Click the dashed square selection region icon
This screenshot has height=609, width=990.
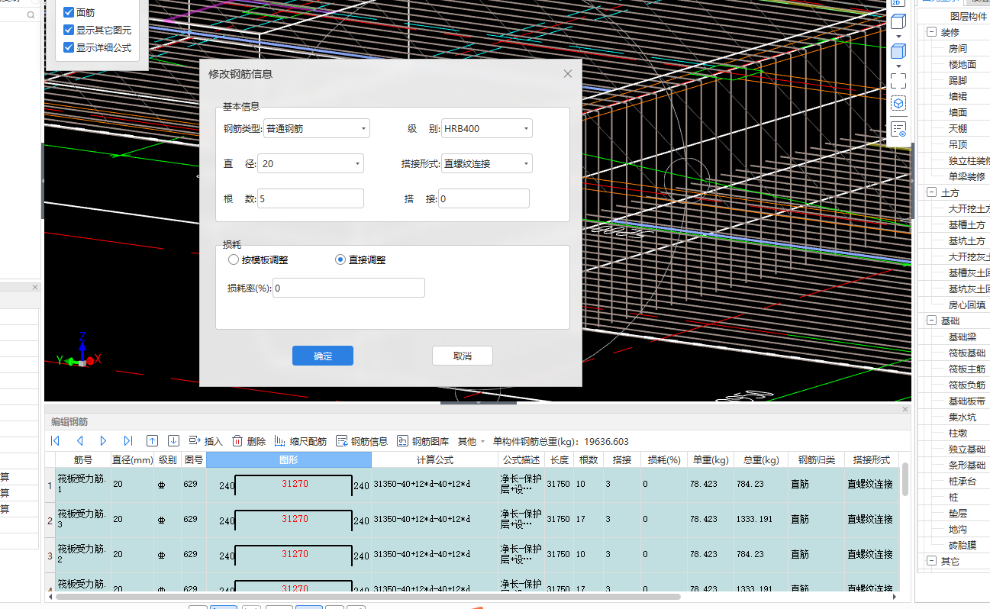(x=899, y=80)
